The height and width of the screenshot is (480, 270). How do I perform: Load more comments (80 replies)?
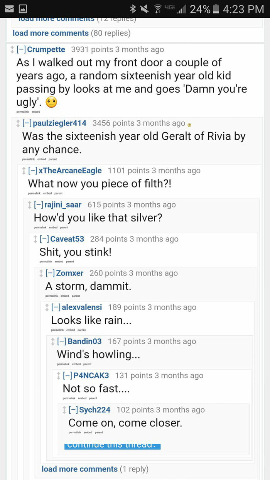[51, 33]
